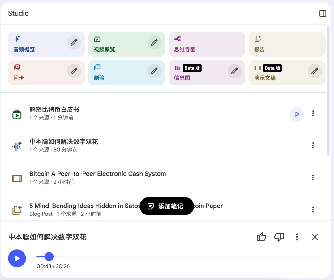Edit the 信息图 infographic options
334x280 pixels.
[234, 71]
